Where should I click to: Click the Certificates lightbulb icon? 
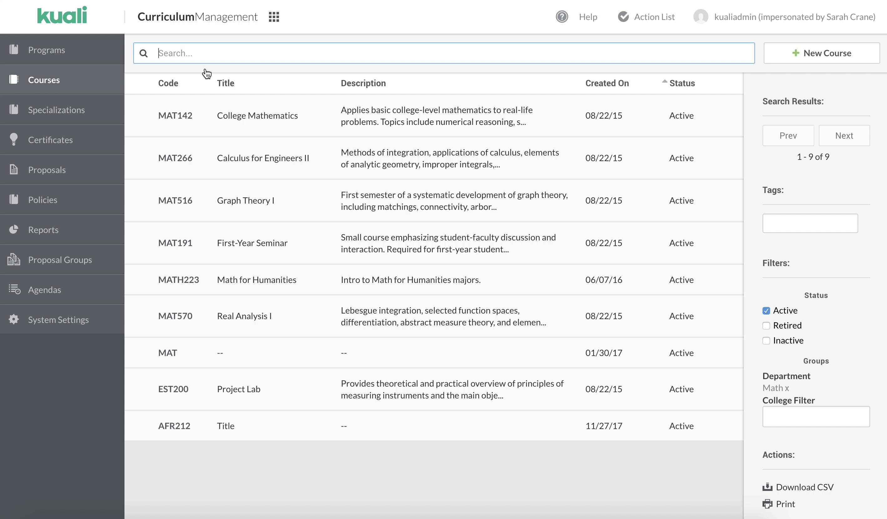pos(14,139)
